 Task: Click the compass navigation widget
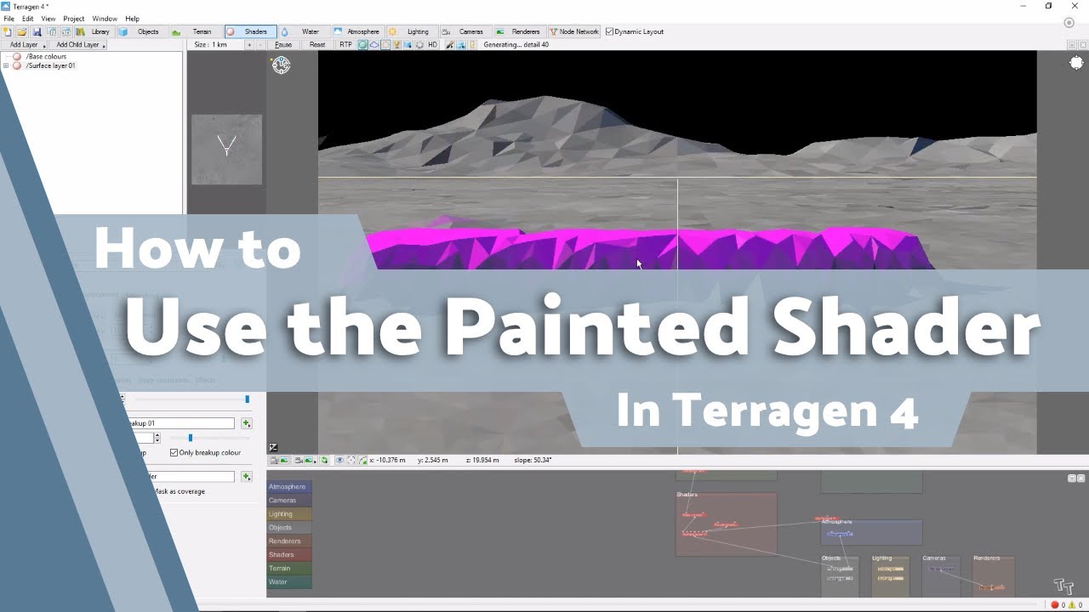coord(281,65)
